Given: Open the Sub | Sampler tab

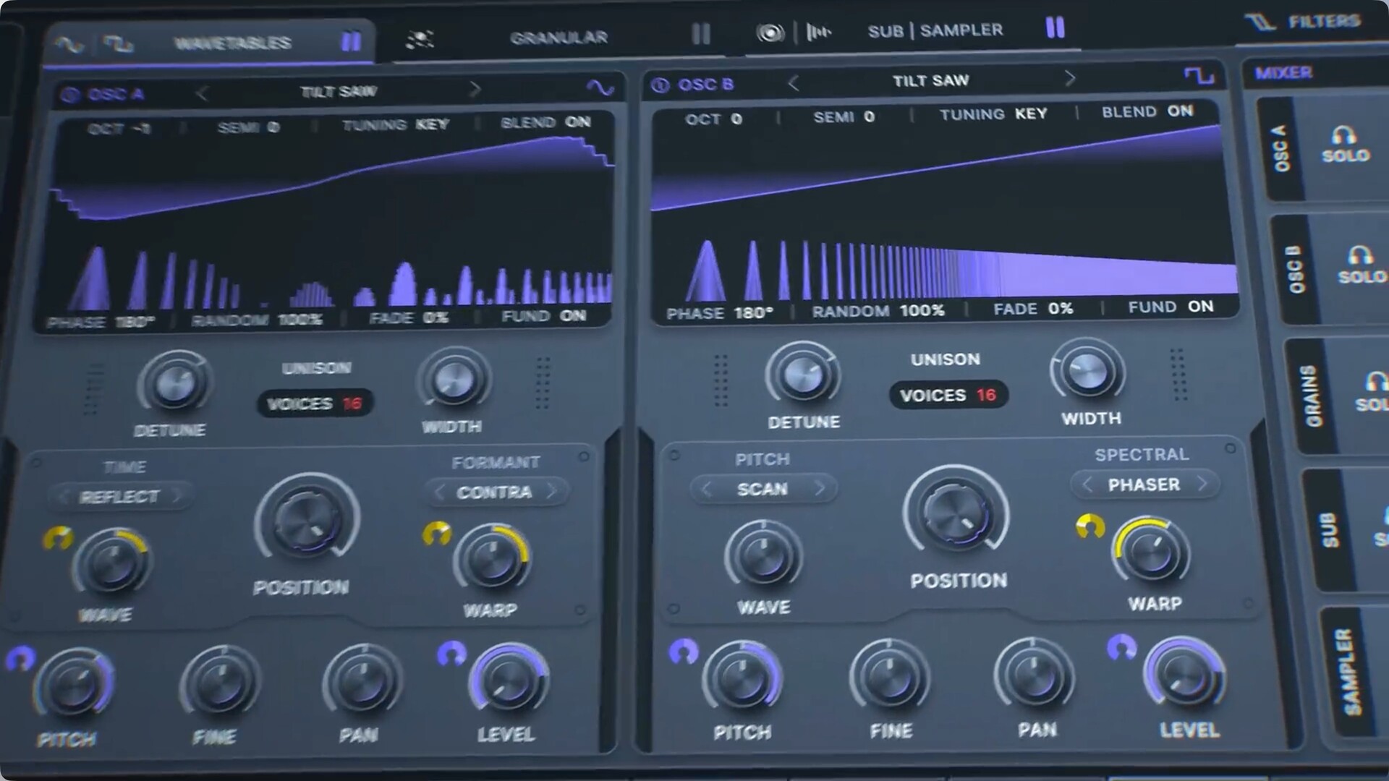Looking at the screenshot, I should (935, 30).
